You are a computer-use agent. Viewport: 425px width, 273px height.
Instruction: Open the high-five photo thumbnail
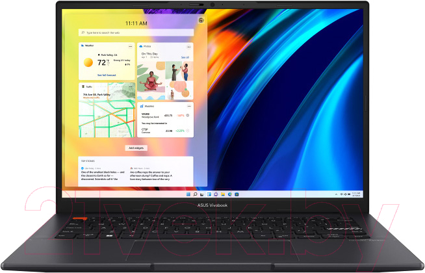pyautogui.click(x=179, y=71)
